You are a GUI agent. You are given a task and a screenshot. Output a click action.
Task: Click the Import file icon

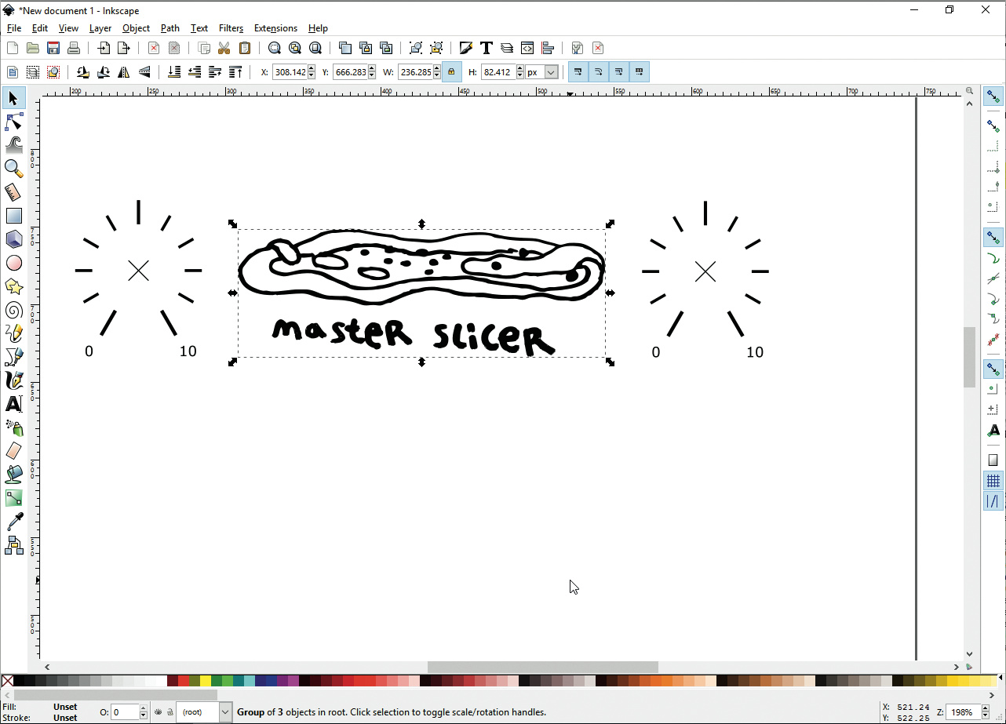pos(104,48)
